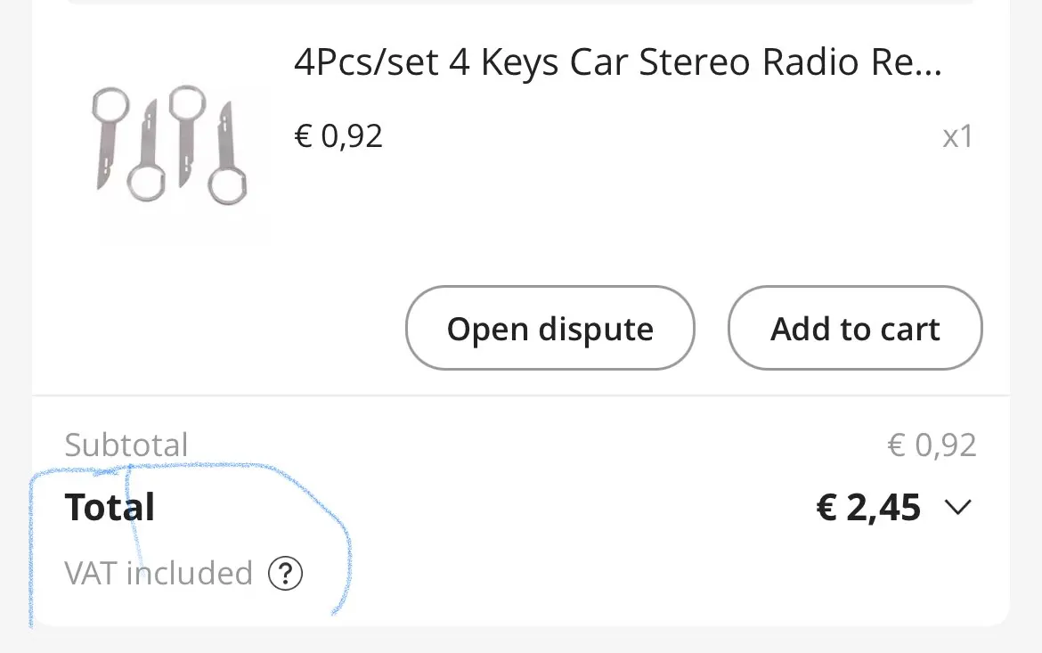The image size is (1042, 653).
Task: Click the empty space left of Open dispute
Action: click(223, 329)
